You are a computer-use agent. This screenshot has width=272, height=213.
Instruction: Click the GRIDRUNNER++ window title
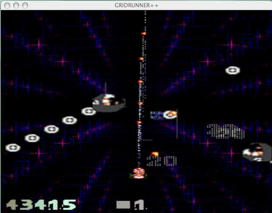click(136, 6)
